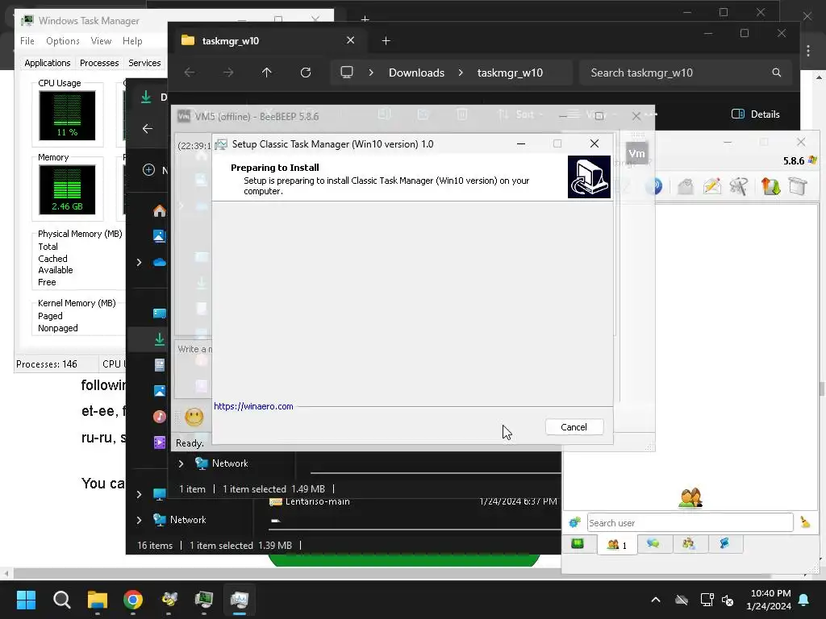Switch to BeeBEEP groups tab

pyautogui.click(x=689, y=543)
